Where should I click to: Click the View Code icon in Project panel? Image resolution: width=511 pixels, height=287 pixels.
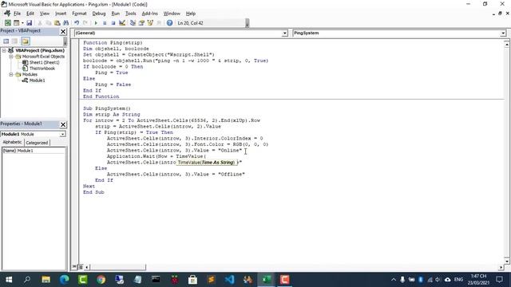point(6,41)
